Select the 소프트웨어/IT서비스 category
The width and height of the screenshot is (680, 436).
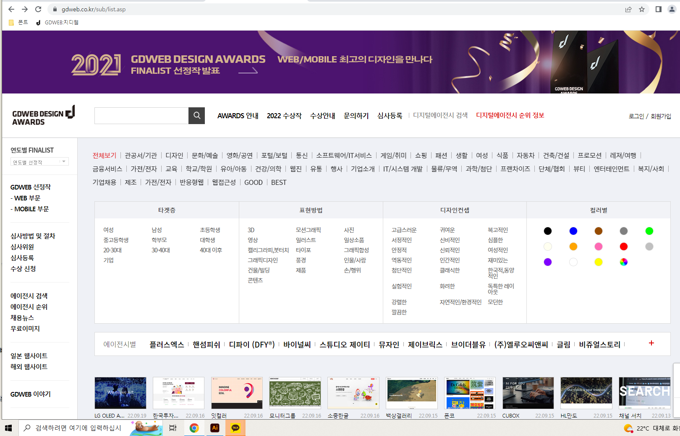coord(344,156)
